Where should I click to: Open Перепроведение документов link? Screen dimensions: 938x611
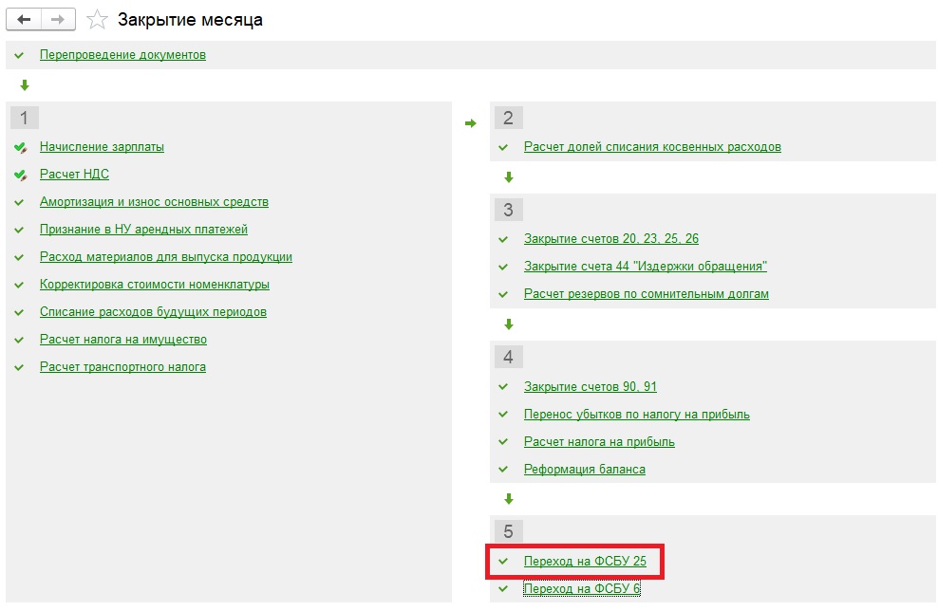pos(122,55)
